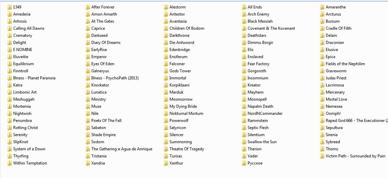Select the Swallow the Sun folder name
The height and width of the screenshot is (178, 388).
(262, 142)
